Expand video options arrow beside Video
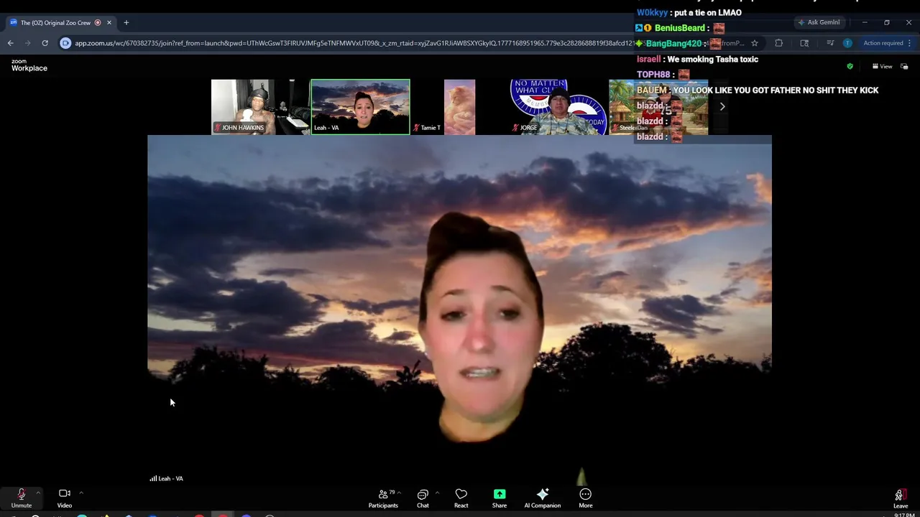Viewport: 920px width, 517px height. coord(81,493)
